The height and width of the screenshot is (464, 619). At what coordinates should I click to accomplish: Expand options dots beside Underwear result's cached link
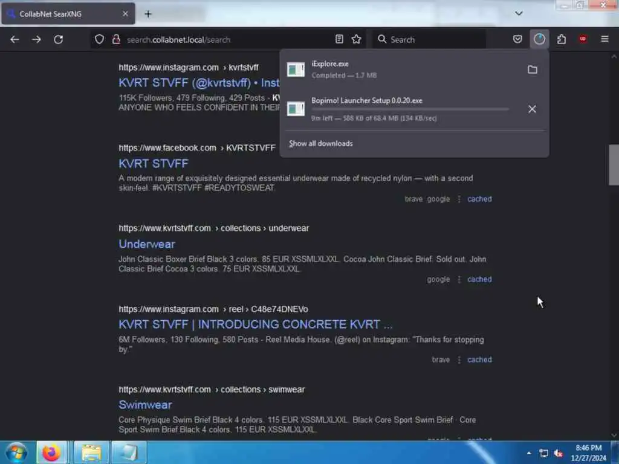coord(459,279)
